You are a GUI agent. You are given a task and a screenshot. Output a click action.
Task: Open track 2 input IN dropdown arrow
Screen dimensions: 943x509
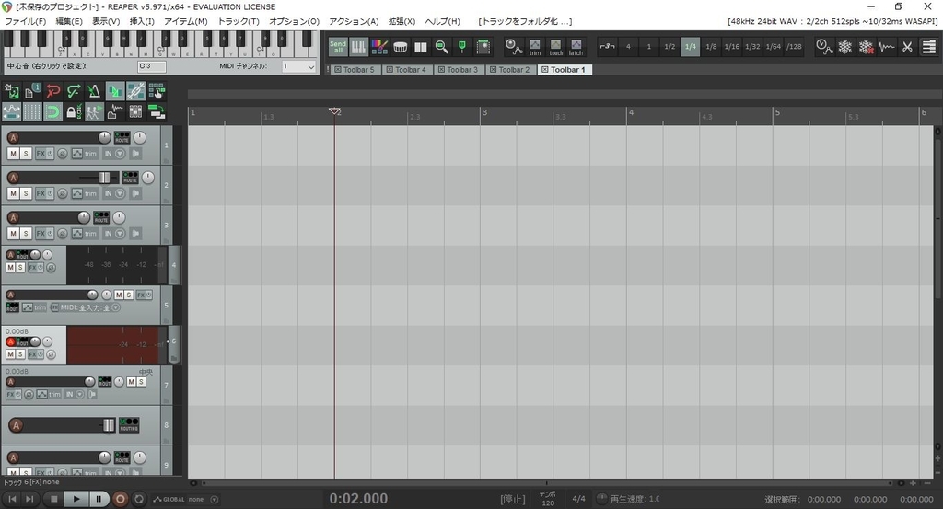click(120, 193)
